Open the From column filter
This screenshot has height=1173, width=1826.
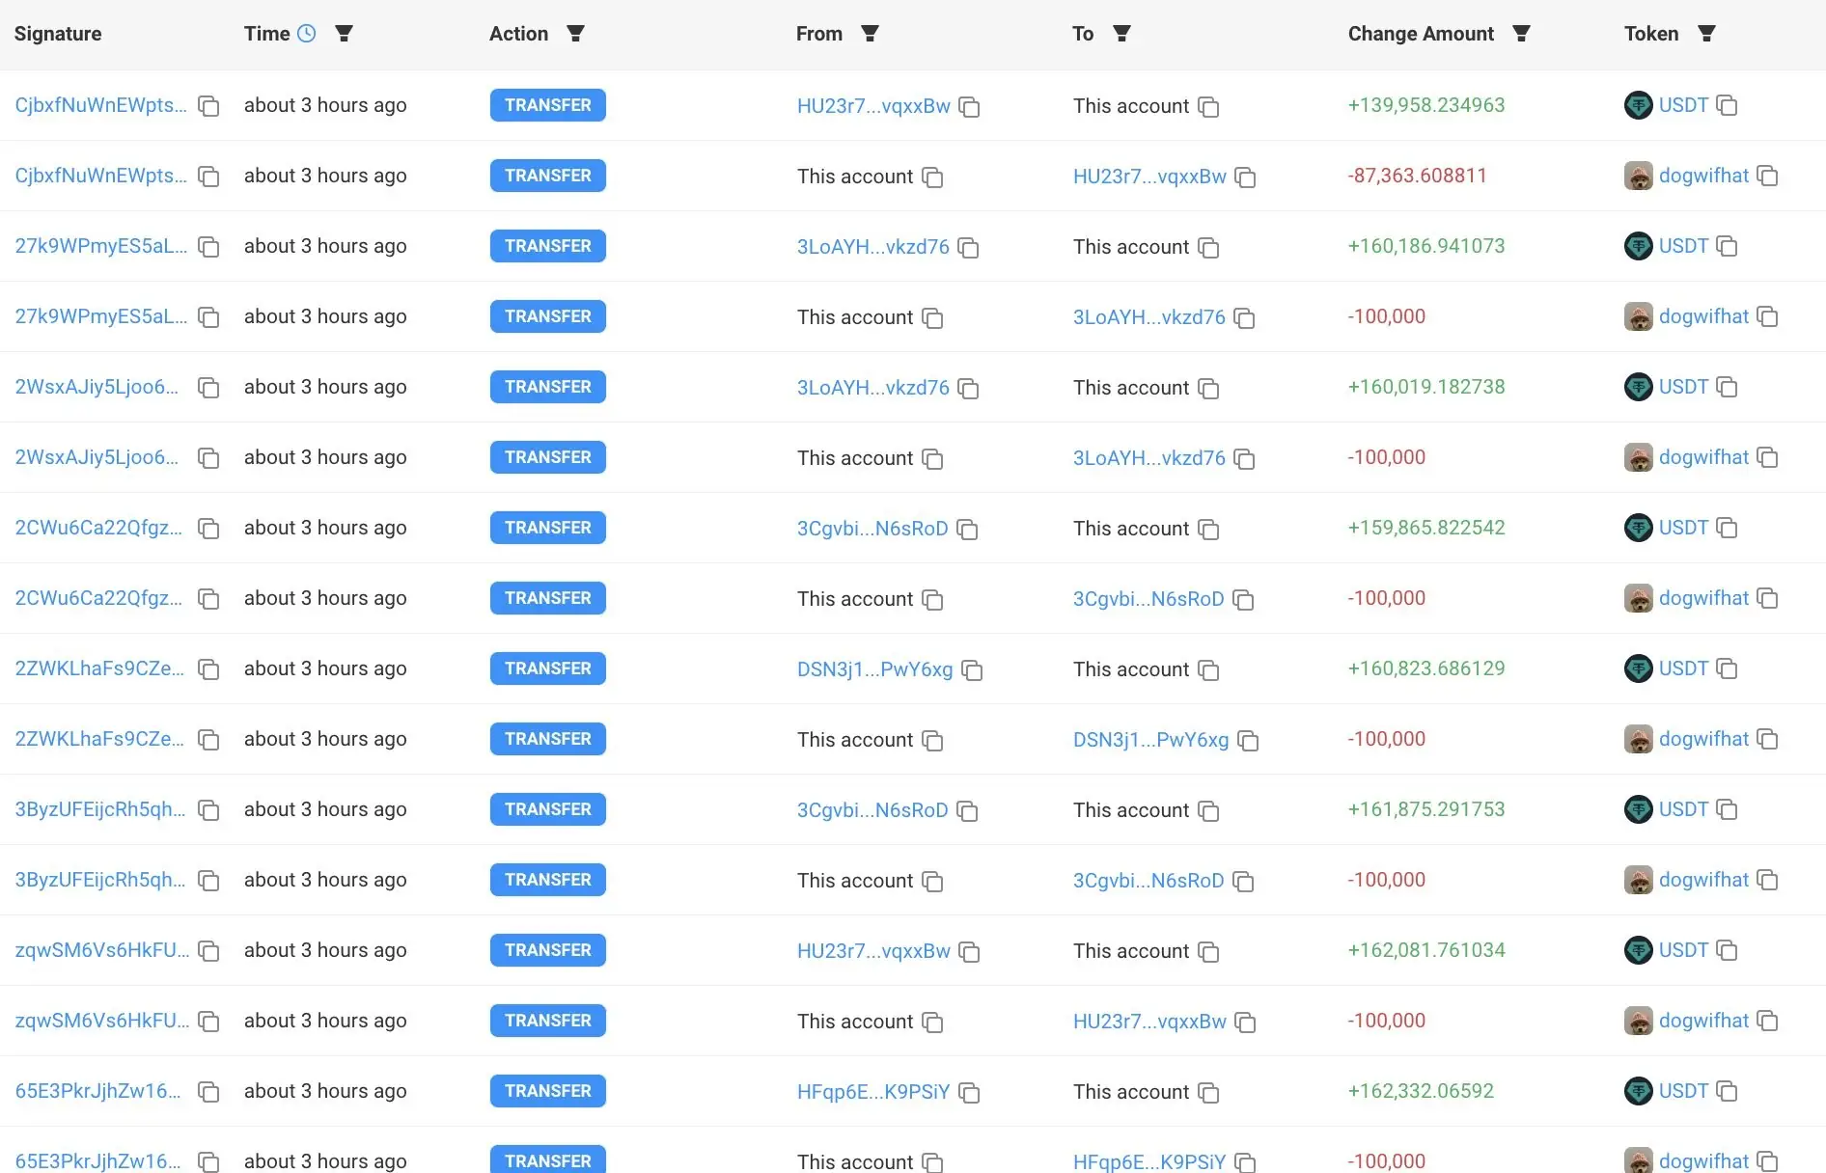pos(870,34)
